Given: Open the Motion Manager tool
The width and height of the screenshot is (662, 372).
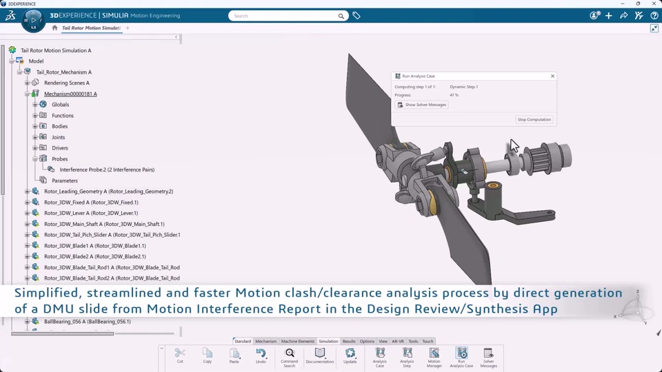Looking at the screenshot, I should tap(434, 358).
